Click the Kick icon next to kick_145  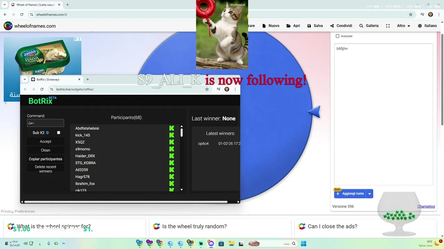click(172, 135)
